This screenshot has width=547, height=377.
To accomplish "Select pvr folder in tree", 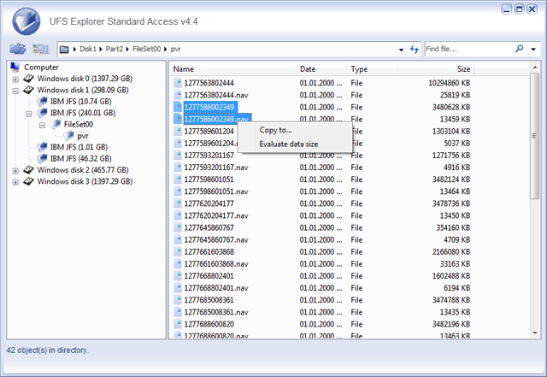I will point(83,136).
